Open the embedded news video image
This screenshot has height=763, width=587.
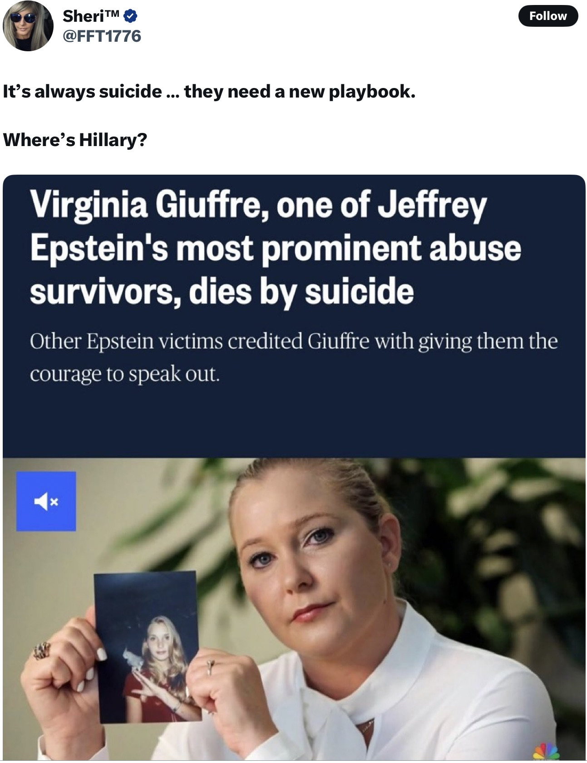point(294,609)
